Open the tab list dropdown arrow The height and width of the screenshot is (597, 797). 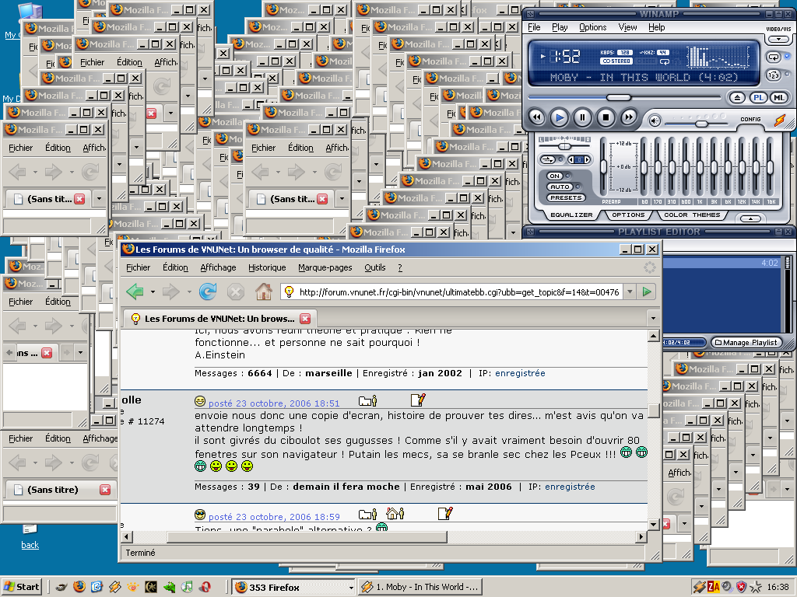[x=653, y=319]
